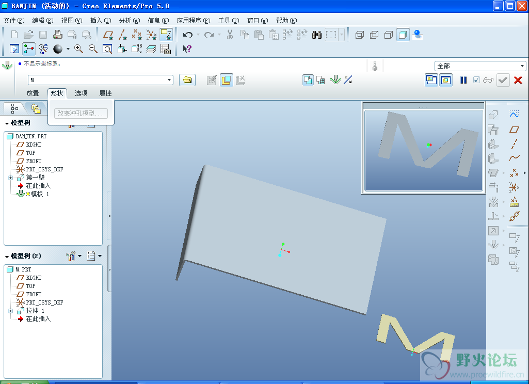Open the 属性 tab
The image size is (529, 384).
[x=105, y=93]
